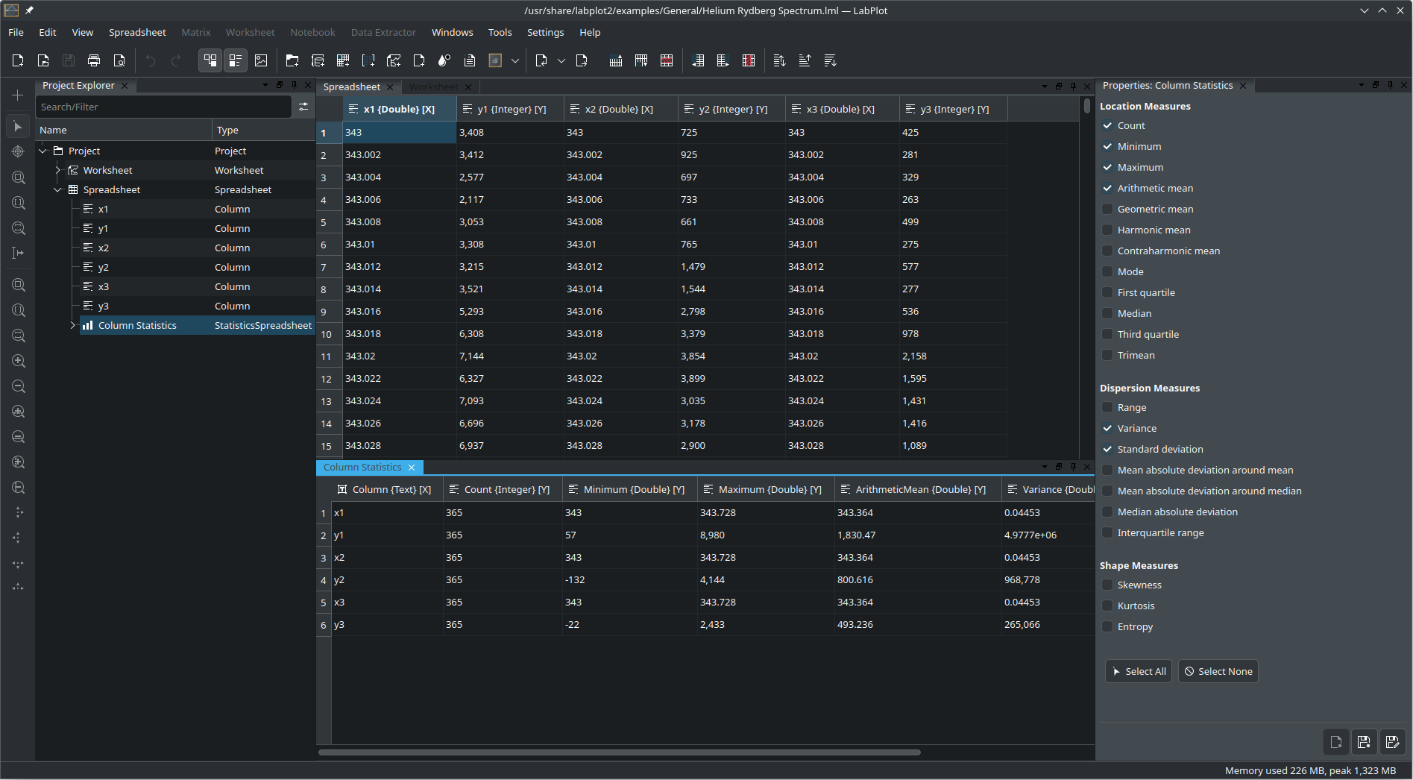Expand the Column Statistics tree node

point(72,326)
